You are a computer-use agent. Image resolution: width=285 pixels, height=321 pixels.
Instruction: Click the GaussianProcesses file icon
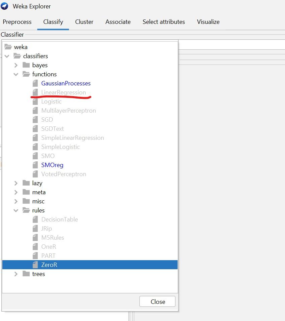click(x=35, y=83)
